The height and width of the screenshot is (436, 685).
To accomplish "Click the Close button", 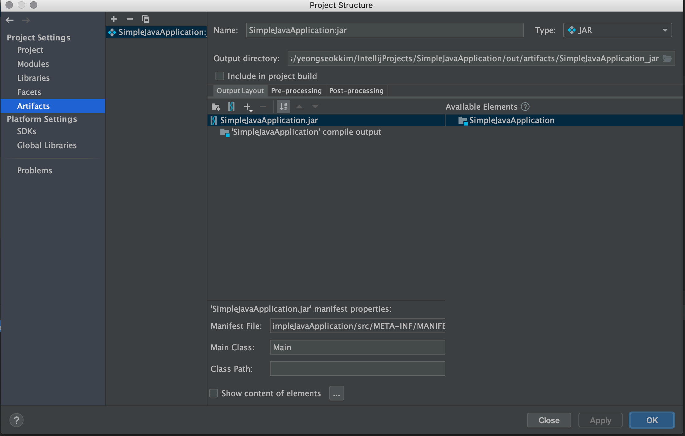I will [x=549, y=420].
